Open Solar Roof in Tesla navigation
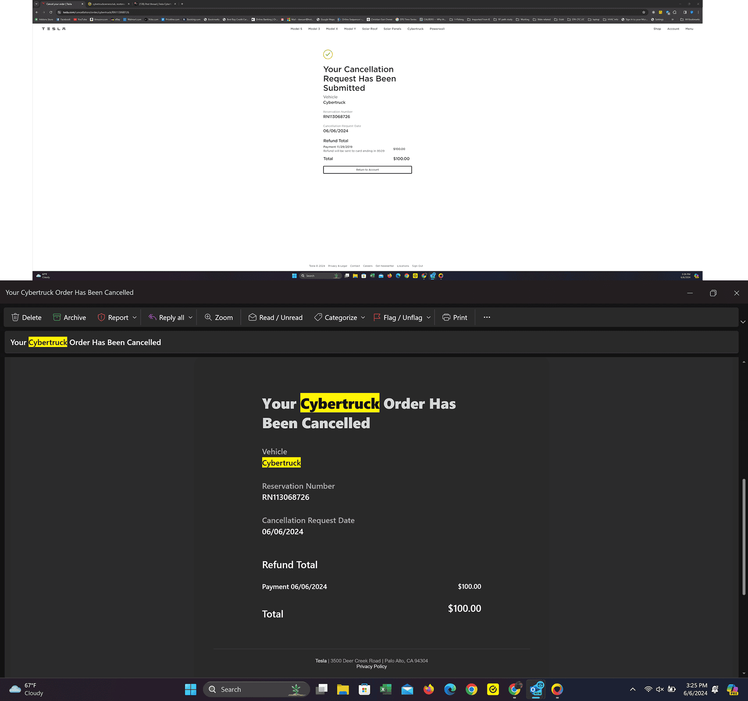748x701 pixels. 370,29
